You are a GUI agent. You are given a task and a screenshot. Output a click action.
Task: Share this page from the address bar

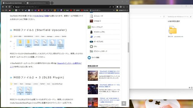[110, 7]
